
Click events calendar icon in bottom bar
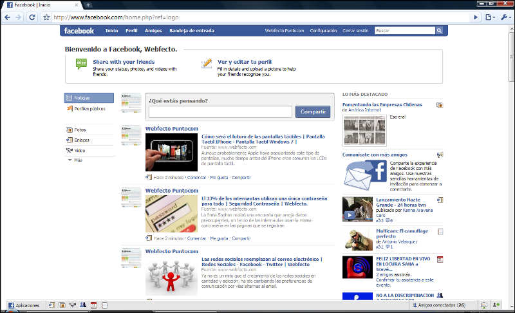pos(93,305)
